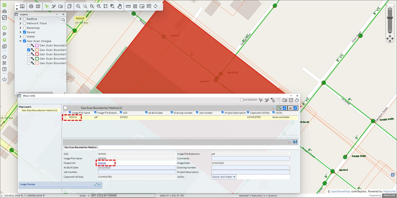Click the Print icon in the toolbar

[31, 6]
